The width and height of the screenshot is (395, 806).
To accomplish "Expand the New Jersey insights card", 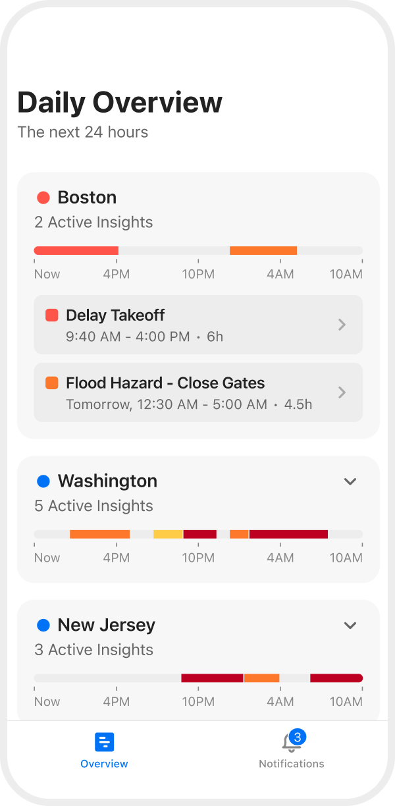I will (350, 625).
